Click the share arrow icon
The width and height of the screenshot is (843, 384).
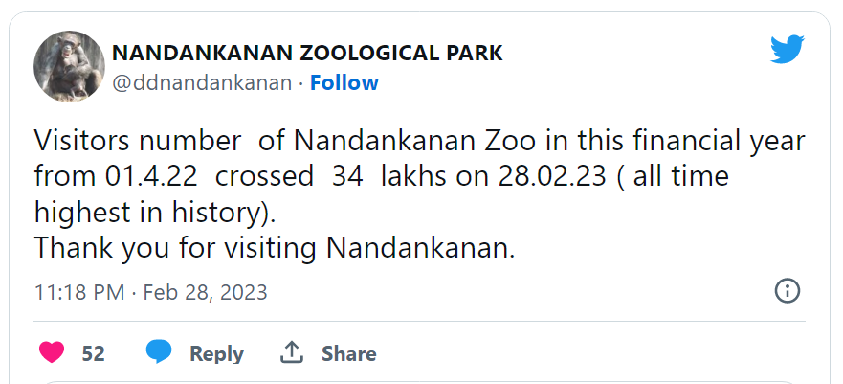(x=291, y=352)
